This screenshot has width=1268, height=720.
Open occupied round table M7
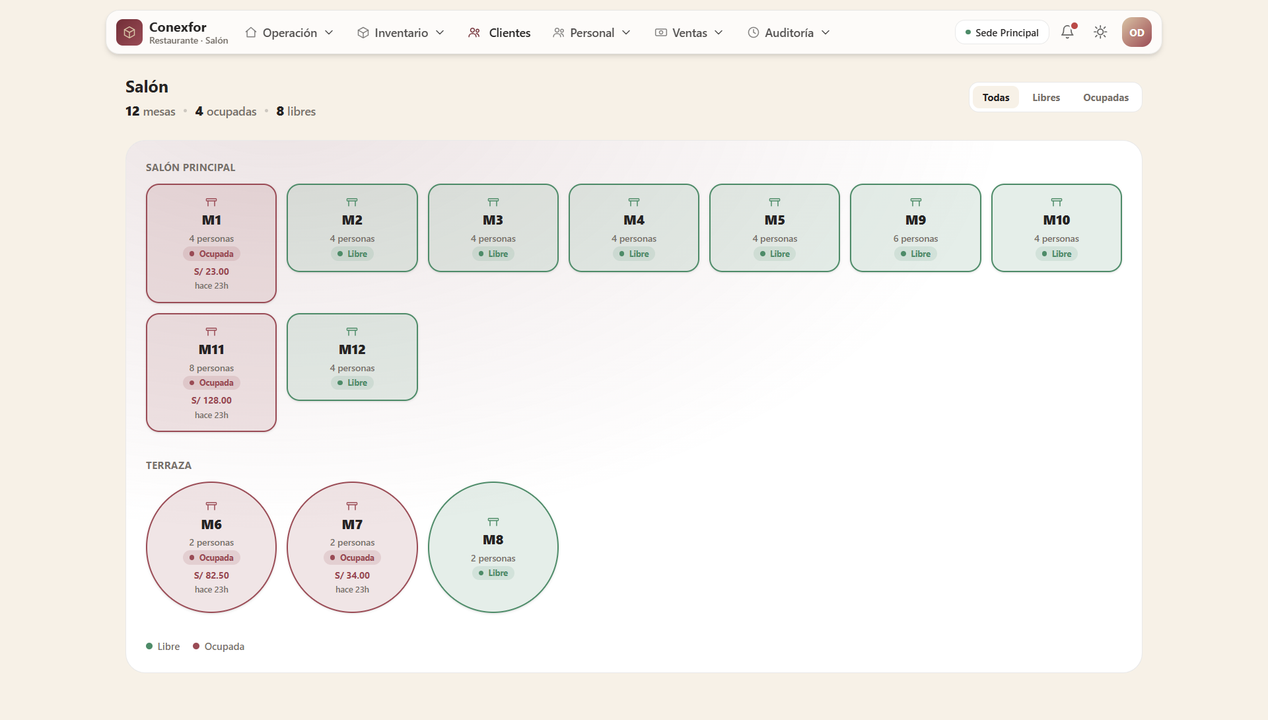pyautogui.click(x=352, y=547)
